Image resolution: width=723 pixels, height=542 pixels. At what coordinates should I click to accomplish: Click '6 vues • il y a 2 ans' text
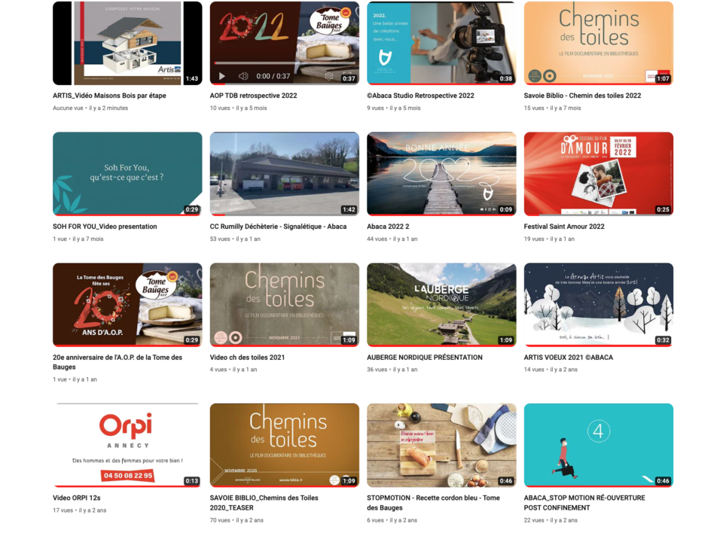[x=392, y=520]
